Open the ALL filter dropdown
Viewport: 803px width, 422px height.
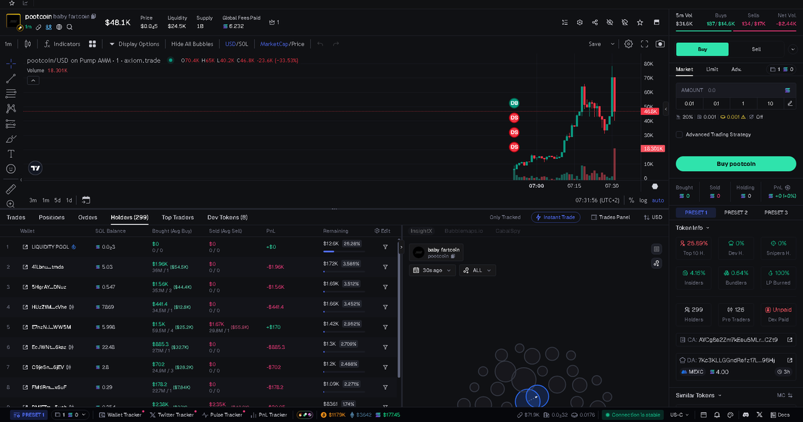point(478,270)
